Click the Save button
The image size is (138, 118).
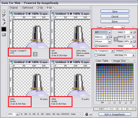[115, 11]
